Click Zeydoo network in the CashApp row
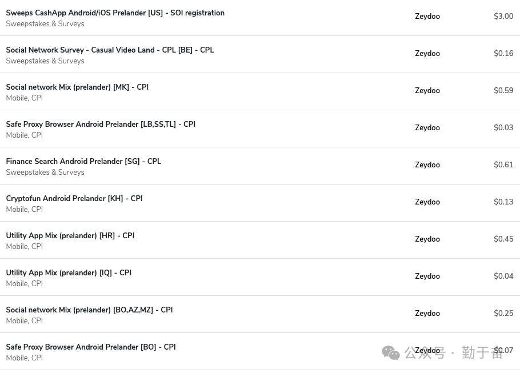Image resolution: width=520 pixels, height=373 pixels. (427, 16)
